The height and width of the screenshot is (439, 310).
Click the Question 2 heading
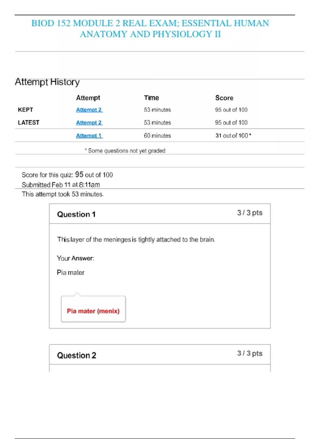pyautogui.click(x=76, y=355)
